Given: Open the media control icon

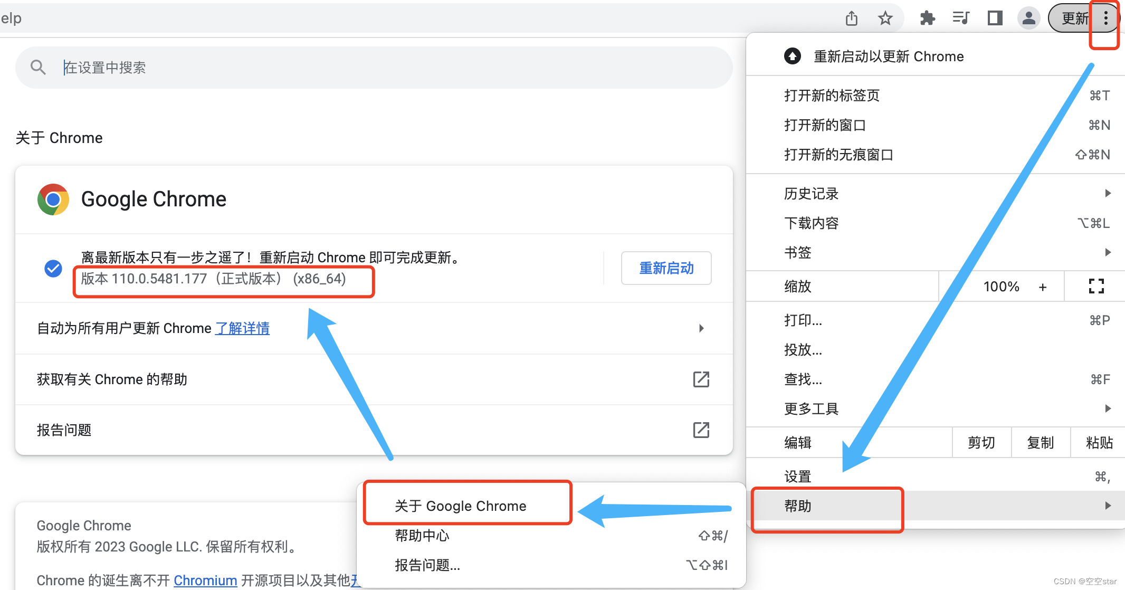Looking at the screenshot, I should (x=961, y=18).
